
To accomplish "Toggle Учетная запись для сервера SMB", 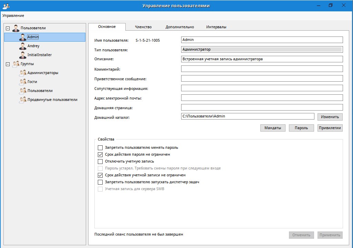I will point(100,189).
